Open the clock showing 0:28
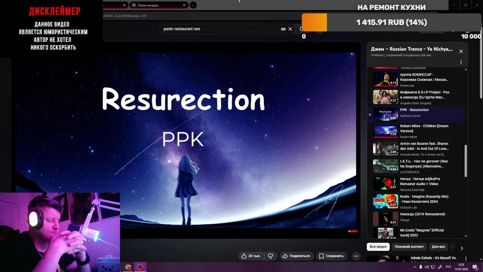Screen dimensions: 483x272 pyautogui.click(x=461, y=267)
